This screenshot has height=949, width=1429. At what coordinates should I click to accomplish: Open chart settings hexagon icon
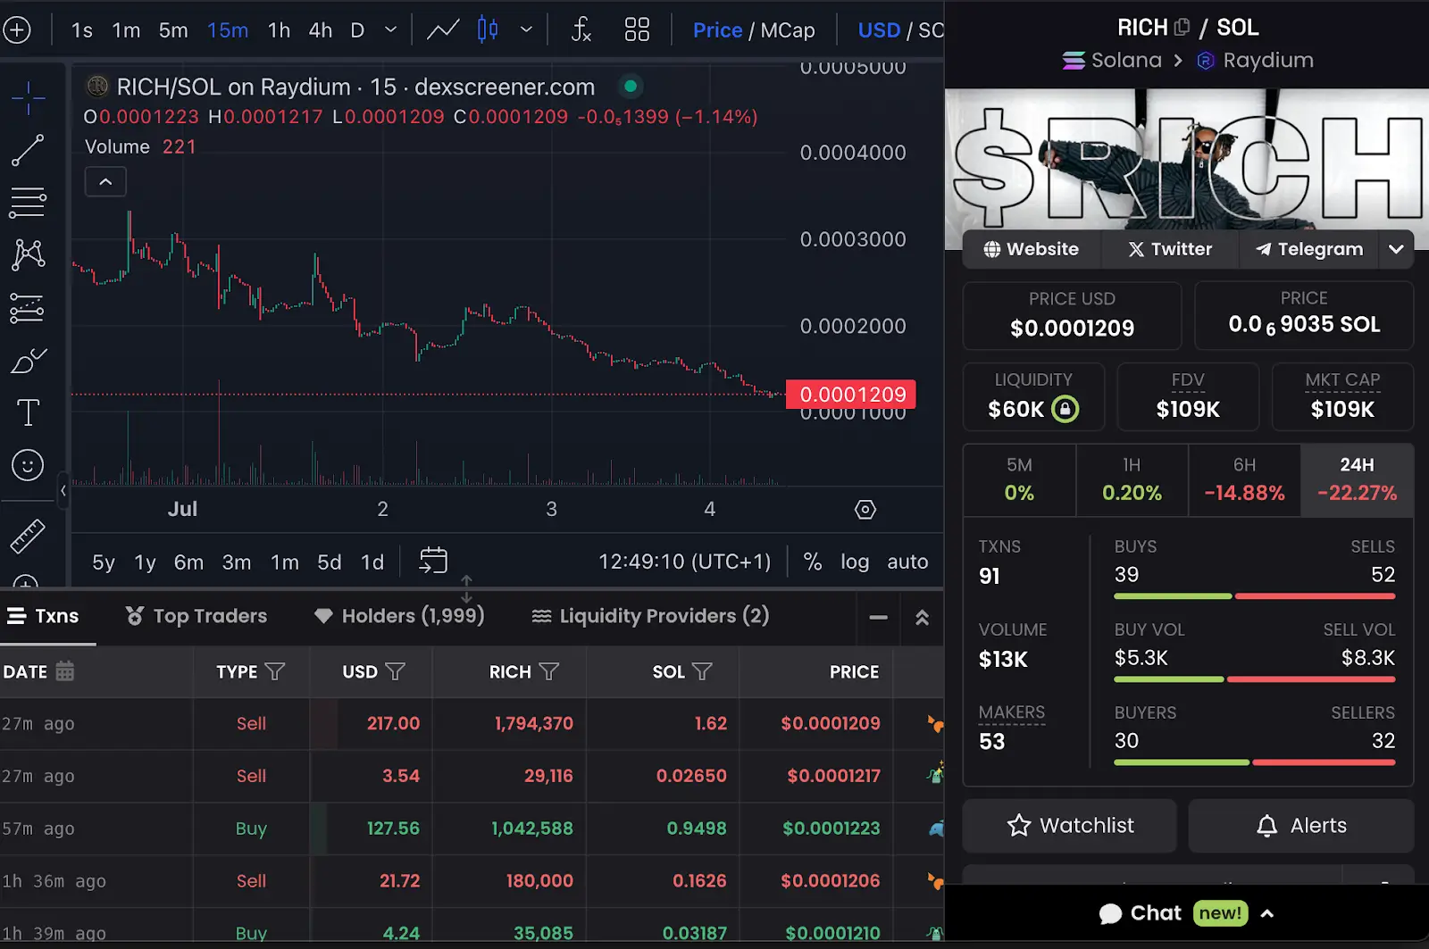point(865,509)
